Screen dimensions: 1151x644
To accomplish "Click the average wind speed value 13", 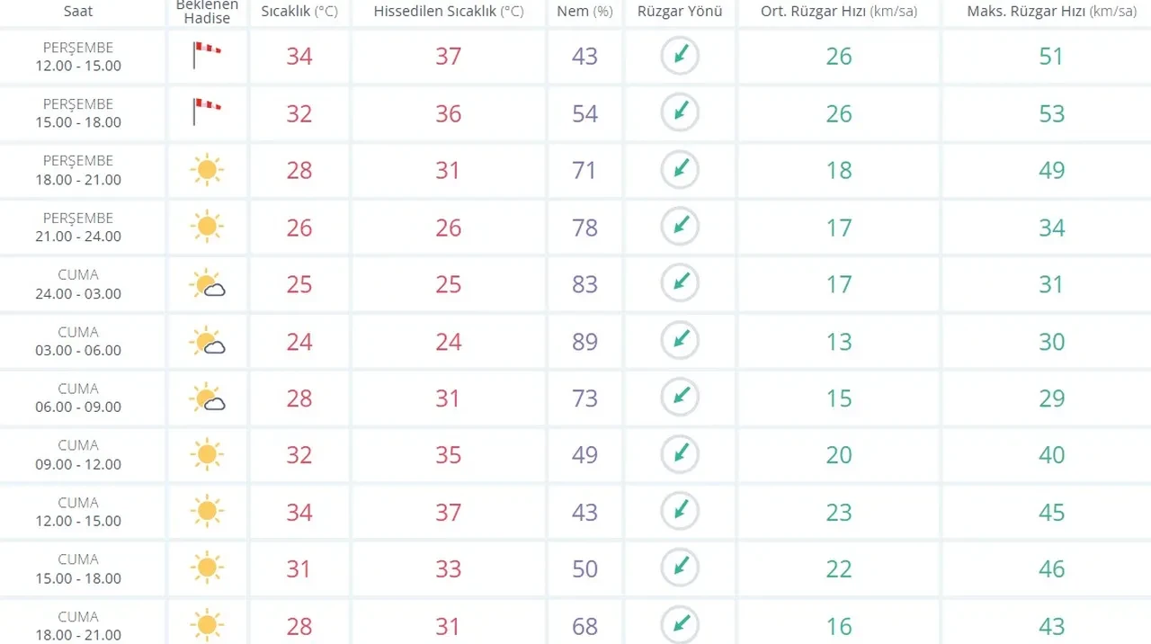I will [838, 342].
